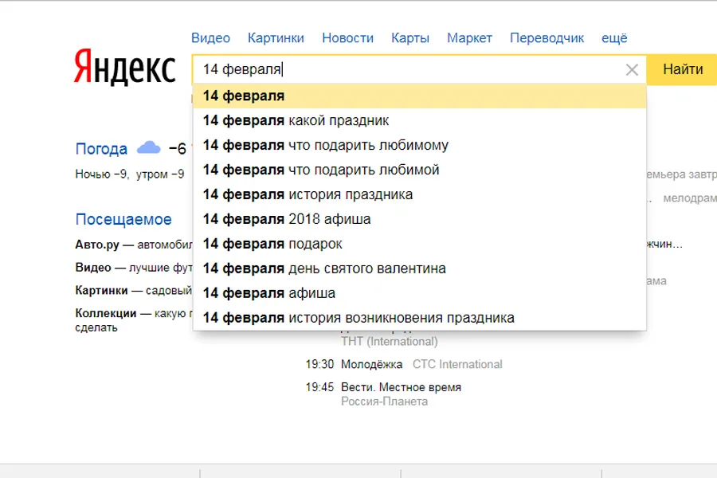Choose suggestion что подарить любимому
Screen dimensions: 717x478
(x=419, y=146)
